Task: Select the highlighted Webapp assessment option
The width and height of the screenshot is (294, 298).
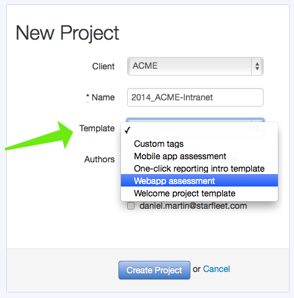Action: point(199,181)
